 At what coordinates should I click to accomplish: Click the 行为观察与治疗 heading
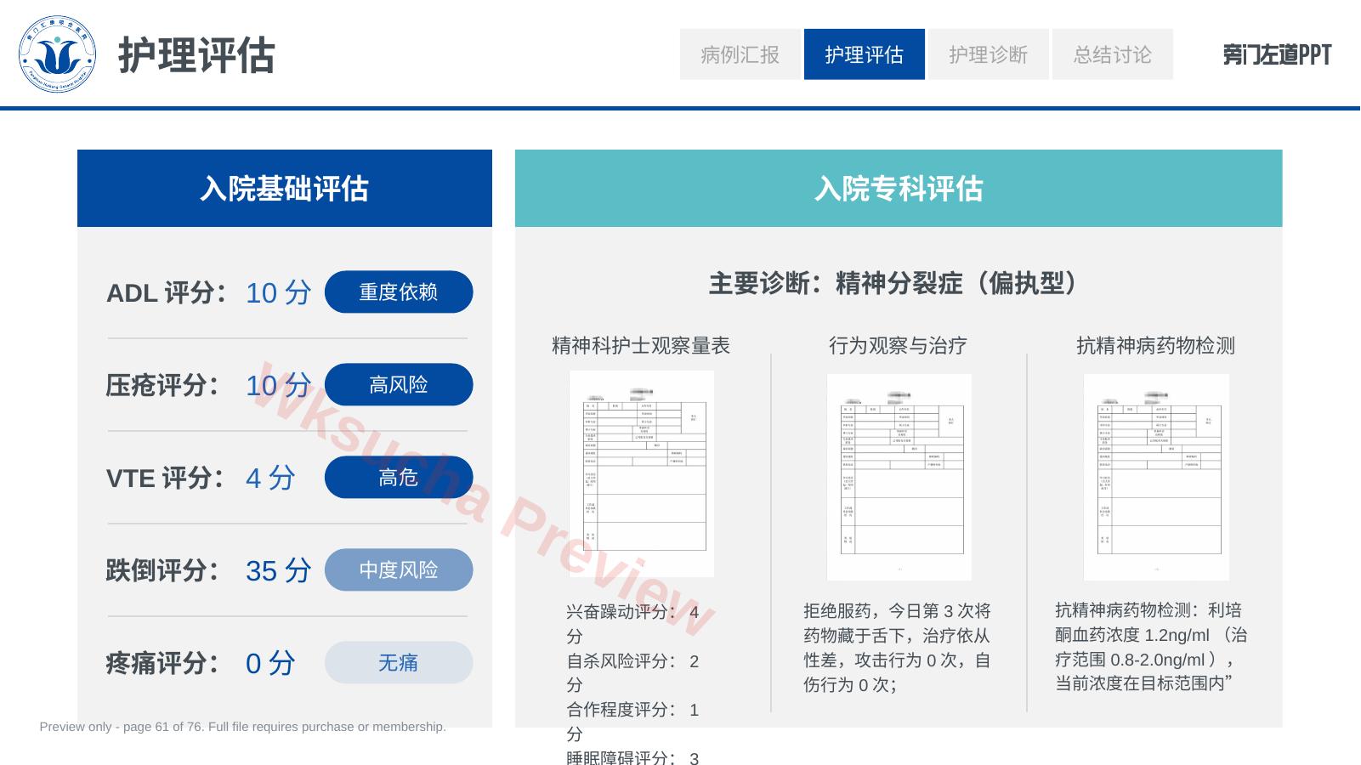tap(898, 346)
